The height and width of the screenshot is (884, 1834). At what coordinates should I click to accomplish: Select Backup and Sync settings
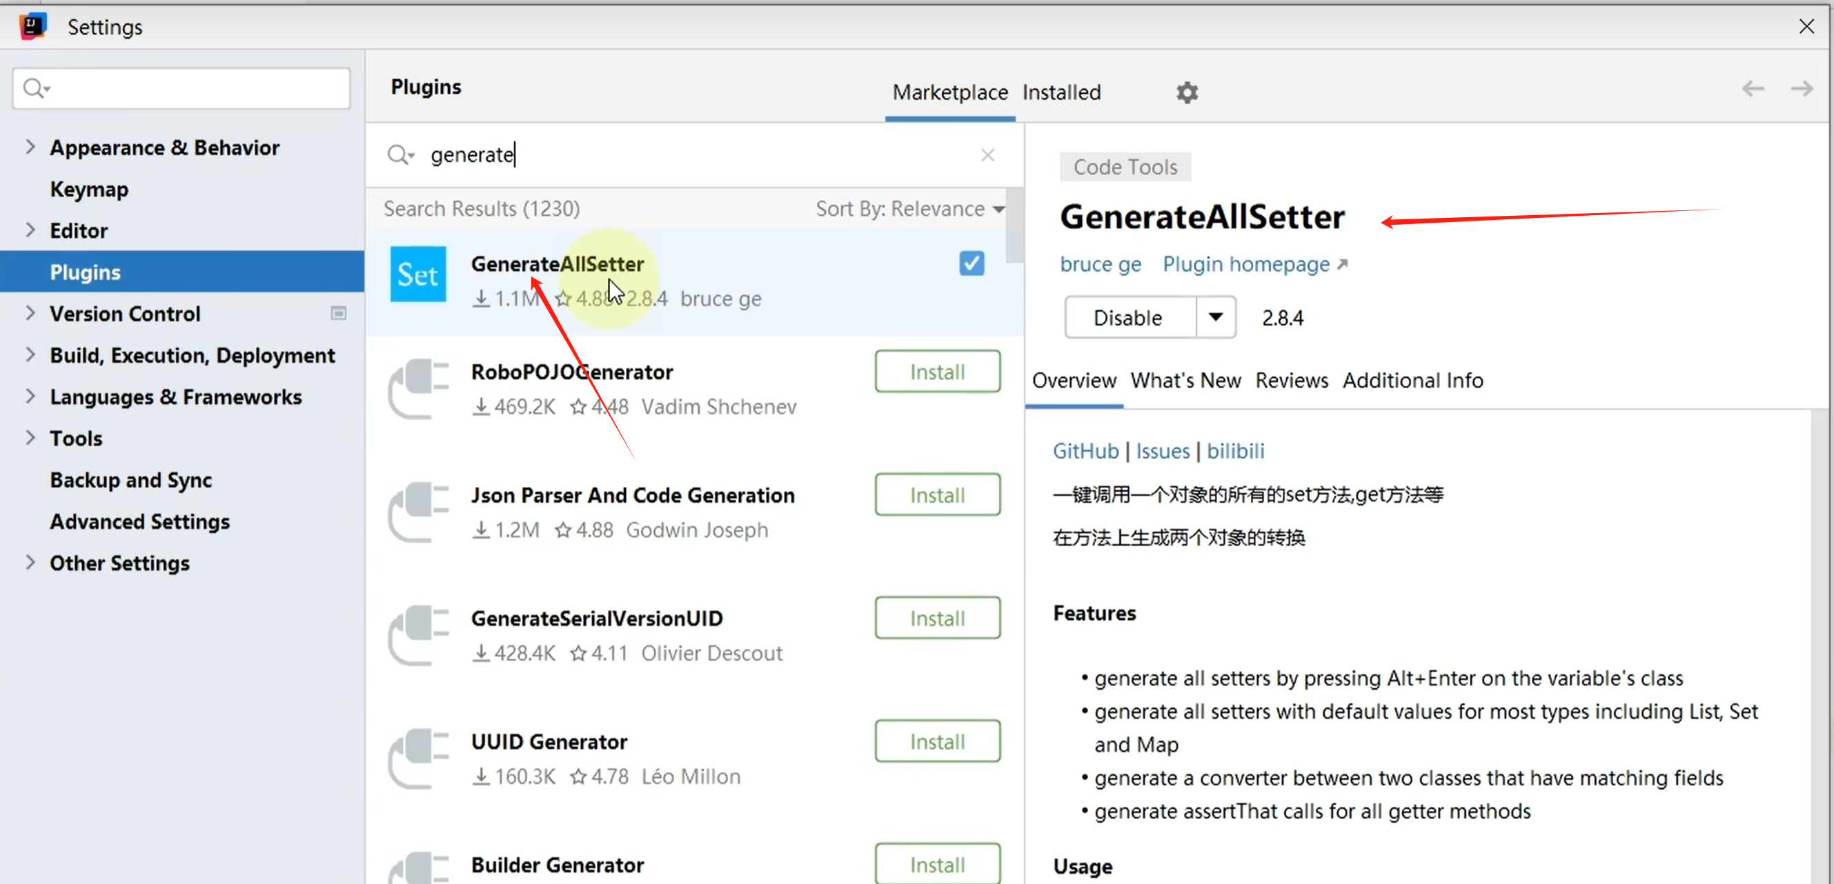click(x=130, y=479)
